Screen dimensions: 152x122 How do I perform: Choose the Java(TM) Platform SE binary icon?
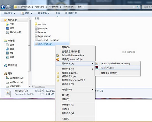(97, 64)
